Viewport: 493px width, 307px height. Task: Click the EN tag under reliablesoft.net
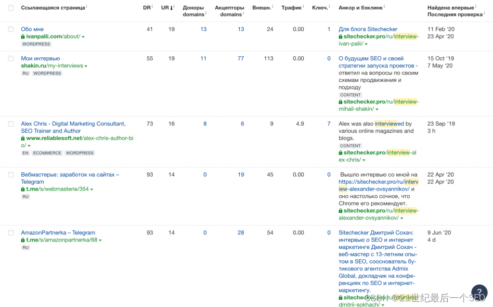click(26, 153)
